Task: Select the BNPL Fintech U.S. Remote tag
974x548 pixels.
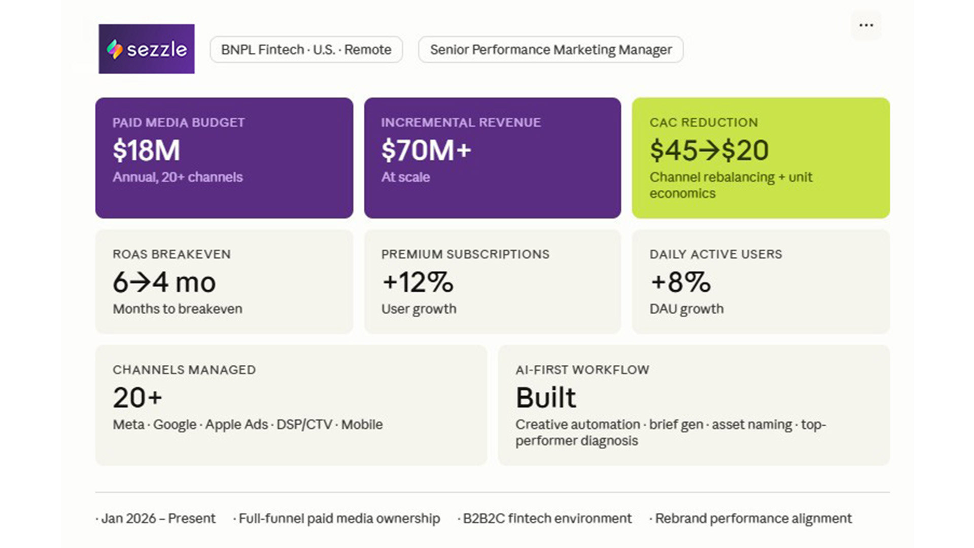Action: pyautogui.click(x=306, y=50)
